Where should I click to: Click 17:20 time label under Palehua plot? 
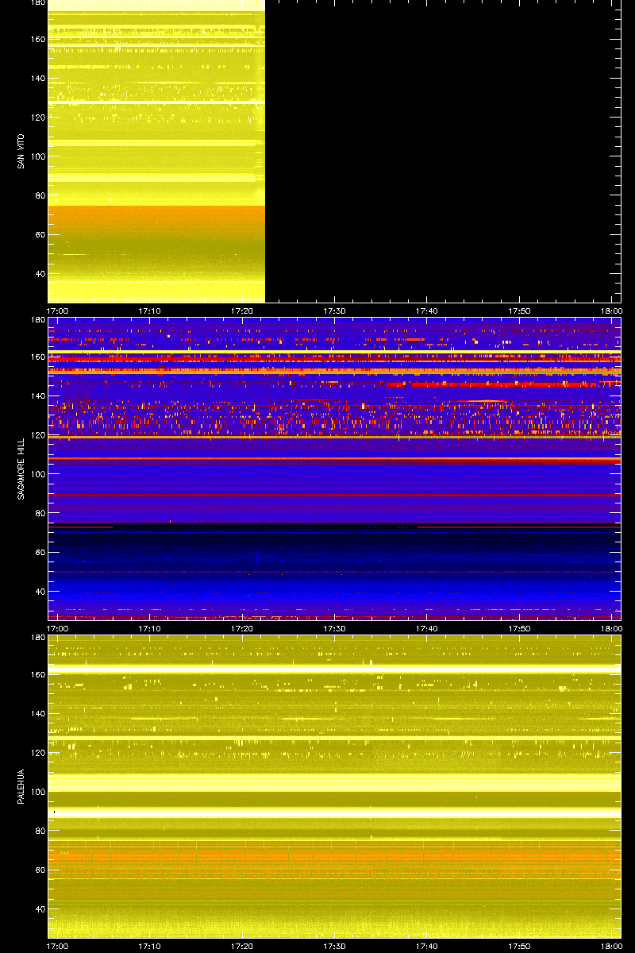pos(242,946)
